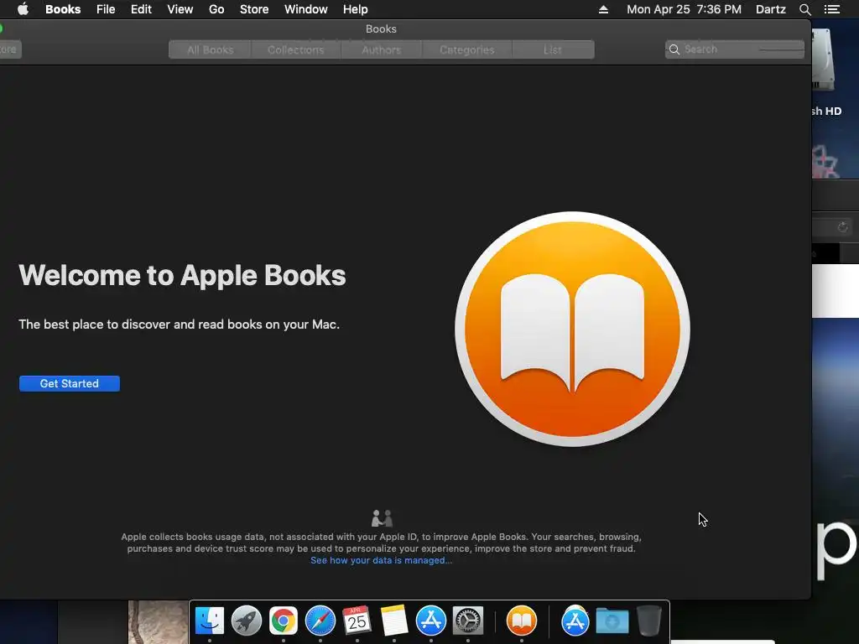Open App Store icon beside Notes
Image resolution: width=859 pixels, height=644 pixels.
[431, 621]
